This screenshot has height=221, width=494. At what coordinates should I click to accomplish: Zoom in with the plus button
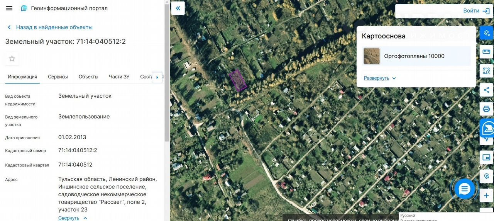click(486, 195)
